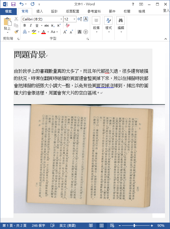The image size is (170, 229).
Task: Shrink font size with smaller A
Action: [71, 32]
